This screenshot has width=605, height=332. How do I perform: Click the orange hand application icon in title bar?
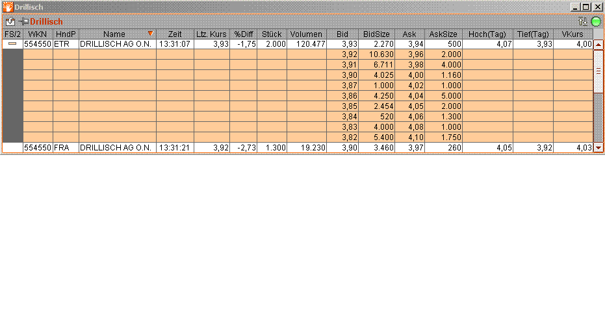pyautogui.click(x=7, y=7)
